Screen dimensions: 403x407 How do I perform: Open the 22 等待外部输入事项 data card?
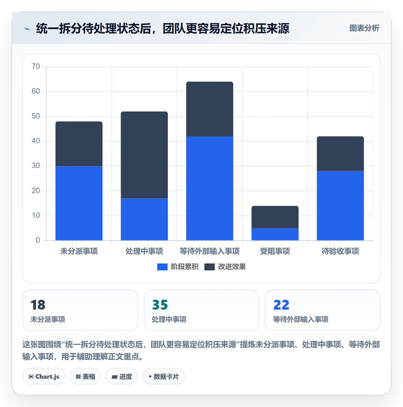point(323,310)
